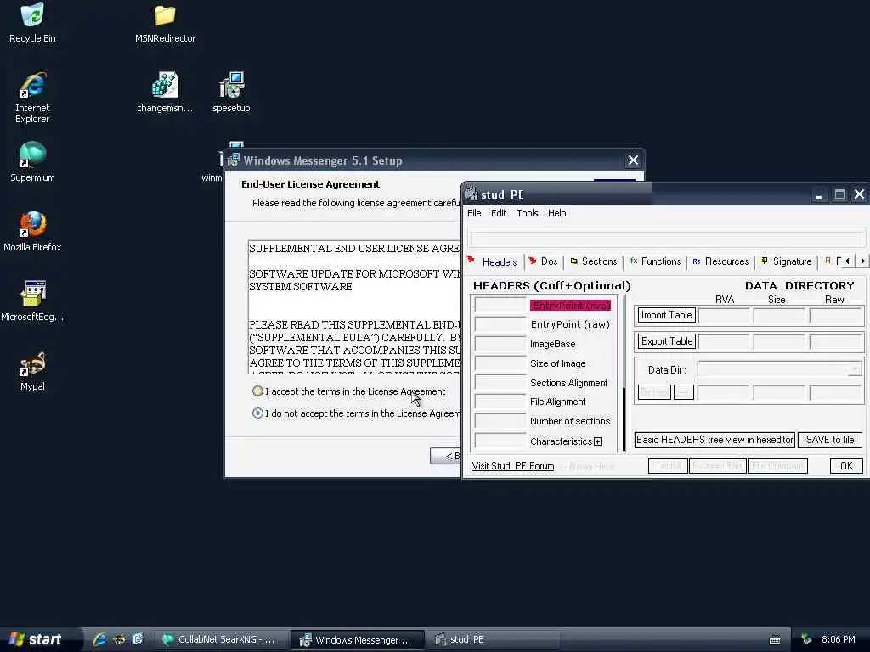This screenshot has height=652, width=870.
Task: Click the green tray icon beside the clock
Action: (x=806, y=639)
